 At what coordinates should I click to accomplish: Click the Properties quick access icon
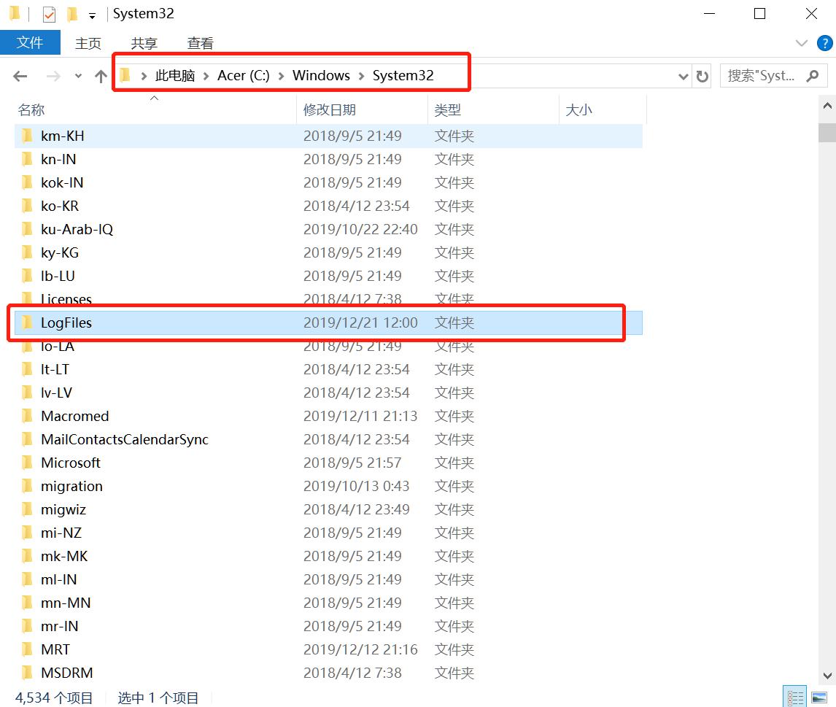pyautogui.click(x=49, y=15)
